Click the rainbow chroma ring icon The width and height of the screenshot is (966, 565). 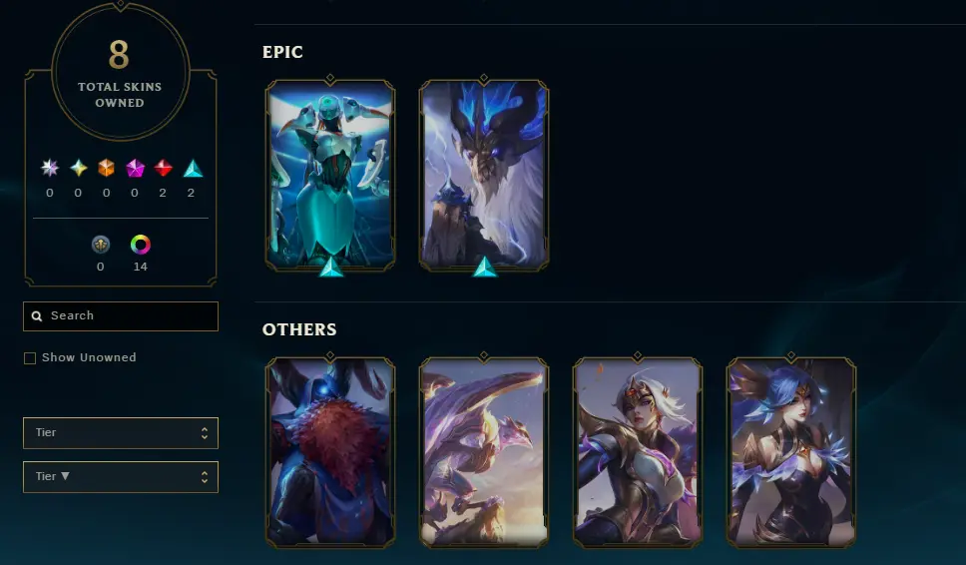(141, 245)
